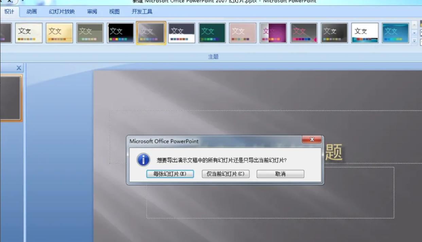This screenshot has height=242, width=422.
Task: Close the slide thumbnail pane
Action: tap(19, 68)
